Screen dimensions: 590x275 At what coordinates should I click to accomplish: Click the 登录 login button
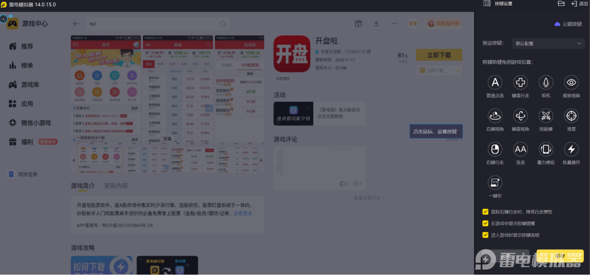coord(413,24)
